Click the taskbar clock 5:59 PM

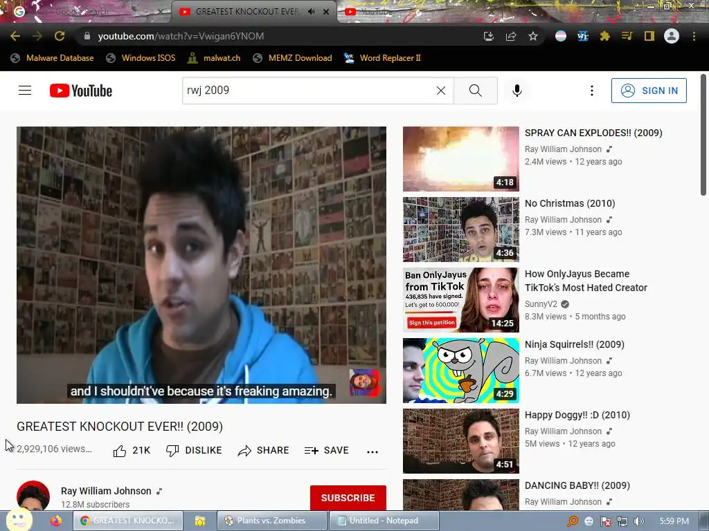coord(674,521)
